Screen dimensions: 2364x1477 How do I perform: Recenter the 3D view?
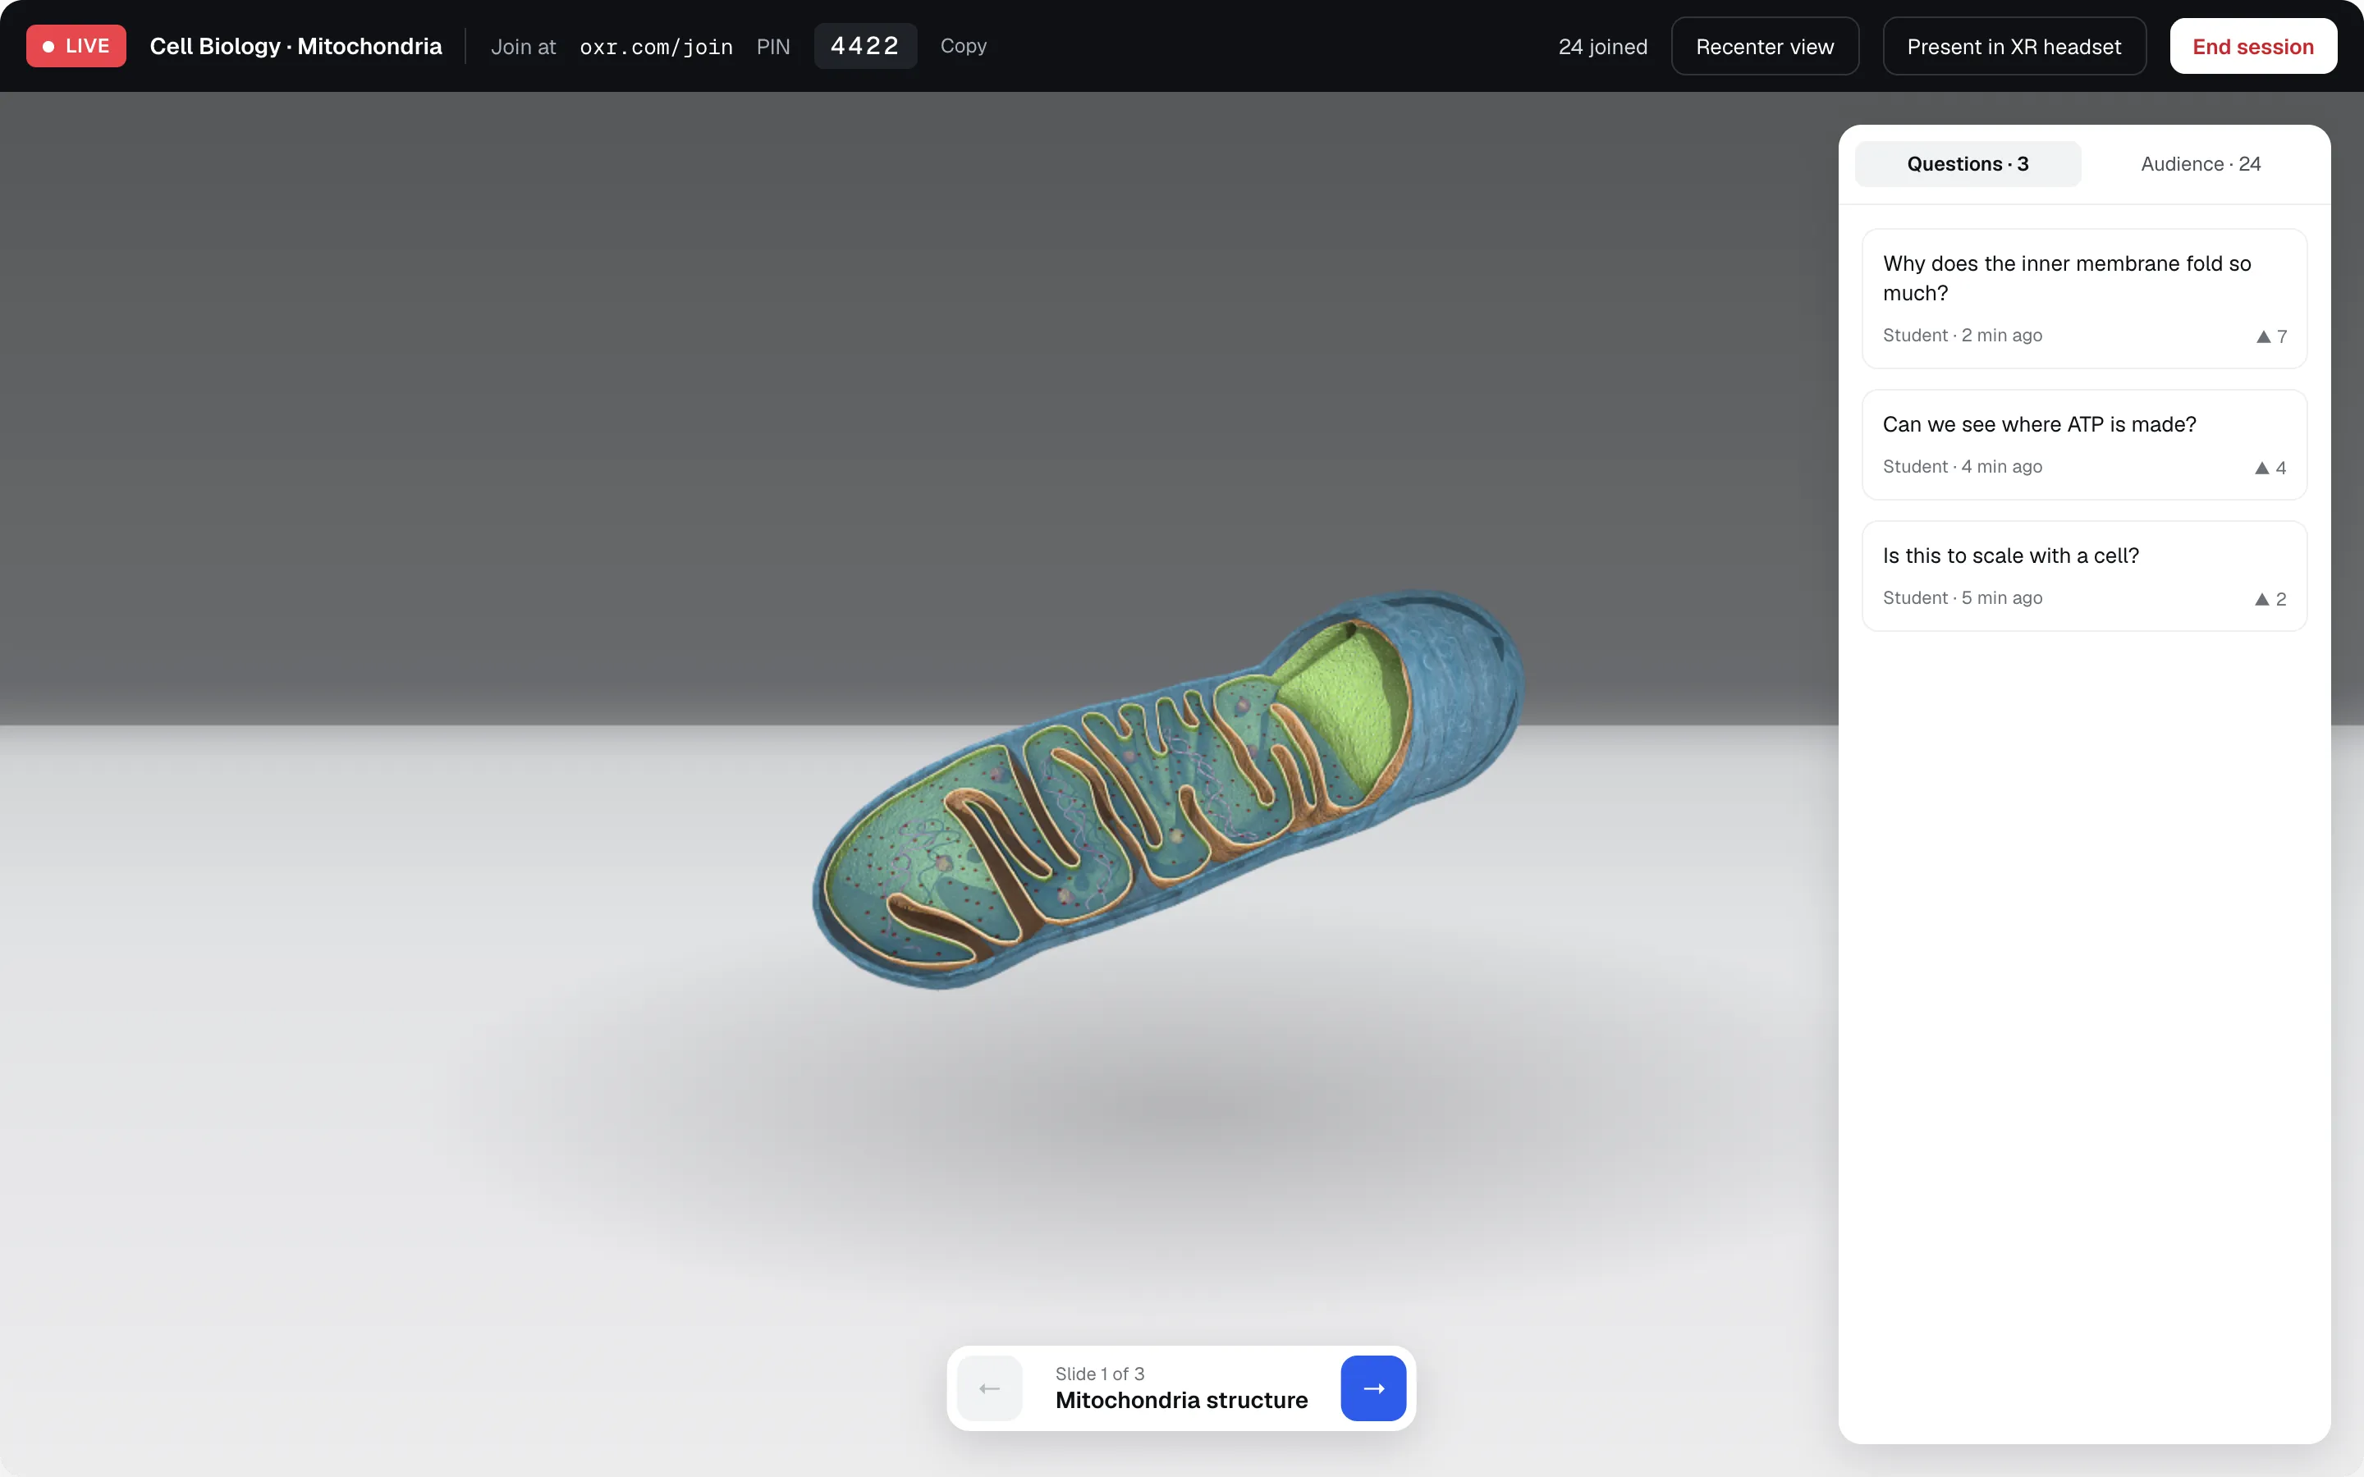coord(1764,46)
